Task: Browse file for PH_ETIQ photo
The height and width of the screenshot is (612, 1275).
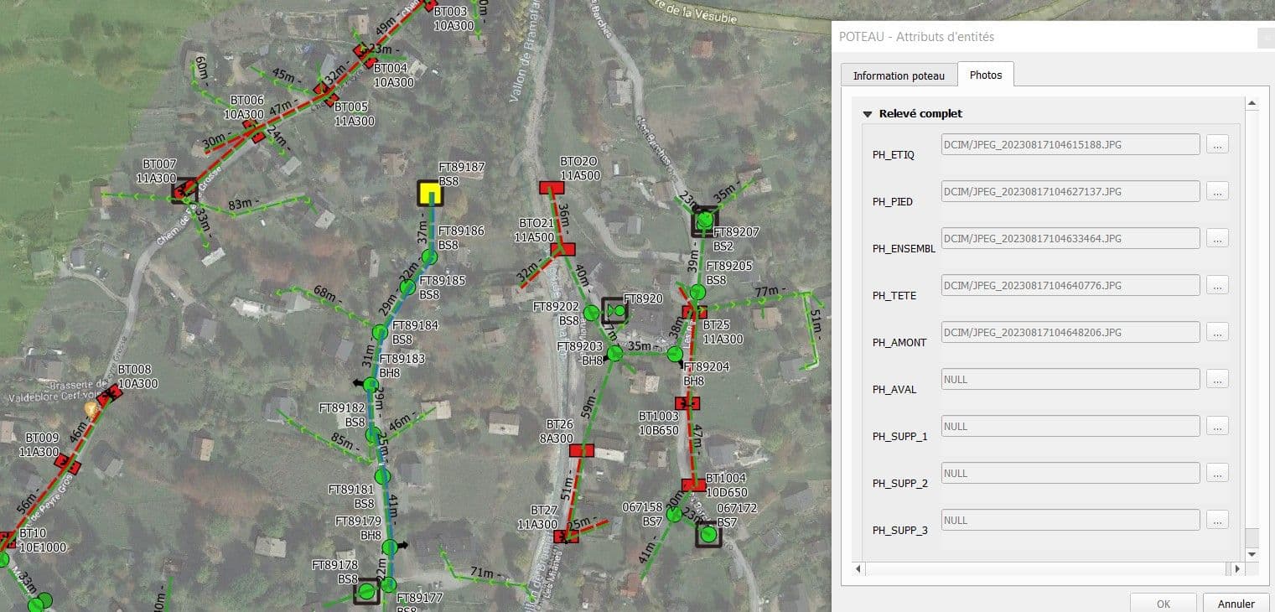Action: coord(1217,145)
